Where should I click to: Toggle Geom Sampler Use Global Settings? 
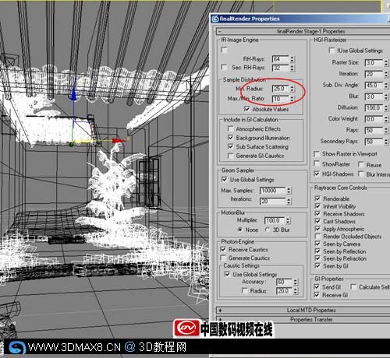[224, 180]
